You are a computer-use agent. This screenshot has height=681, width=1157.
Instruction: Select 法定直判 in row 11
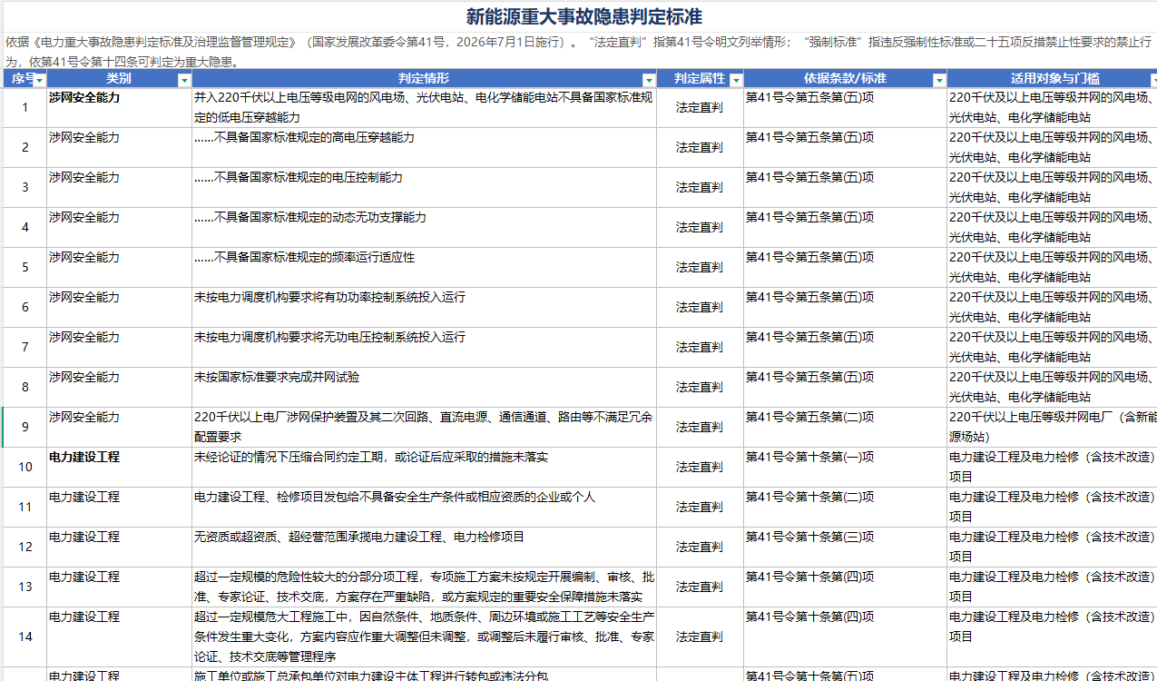pos(700,508)
